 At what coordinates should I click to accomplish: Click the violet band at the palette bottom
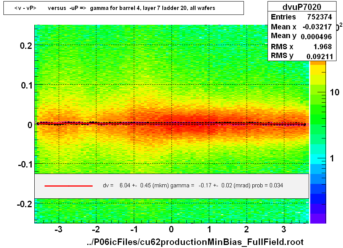(x=318, y=219)
